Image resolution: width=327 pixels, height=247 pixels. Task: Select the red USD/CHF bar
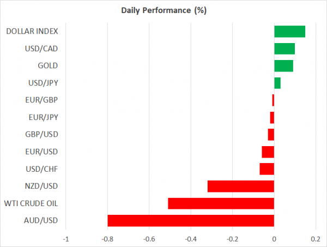pos(267,168)
